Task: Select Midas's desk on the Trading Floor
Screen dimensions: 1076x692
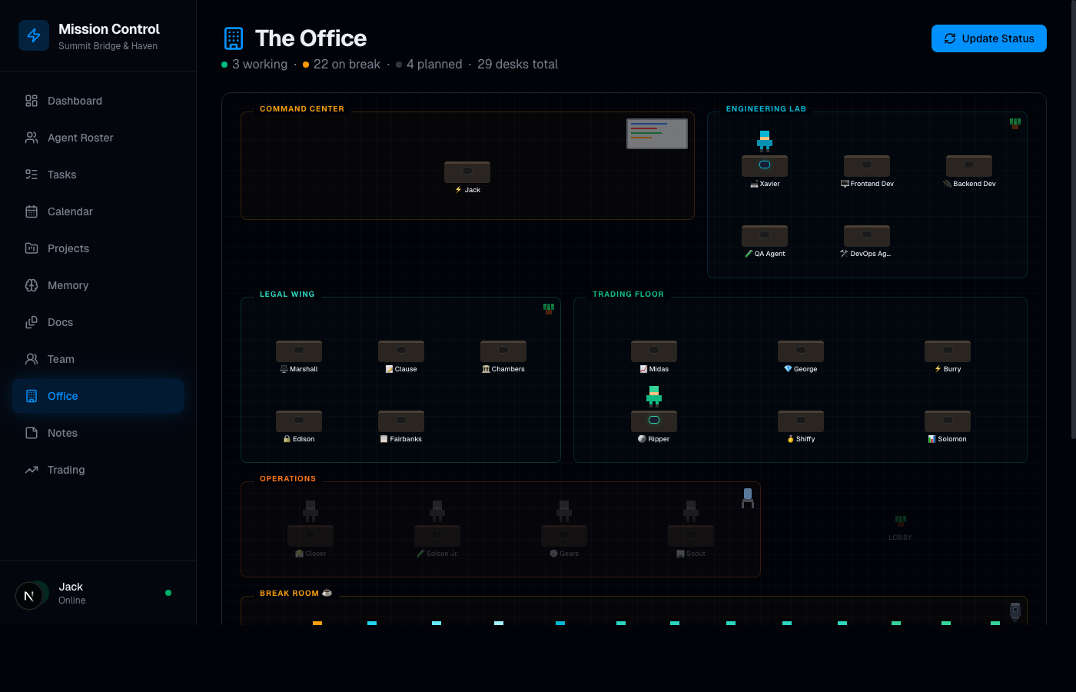Action: pos(654,350)
